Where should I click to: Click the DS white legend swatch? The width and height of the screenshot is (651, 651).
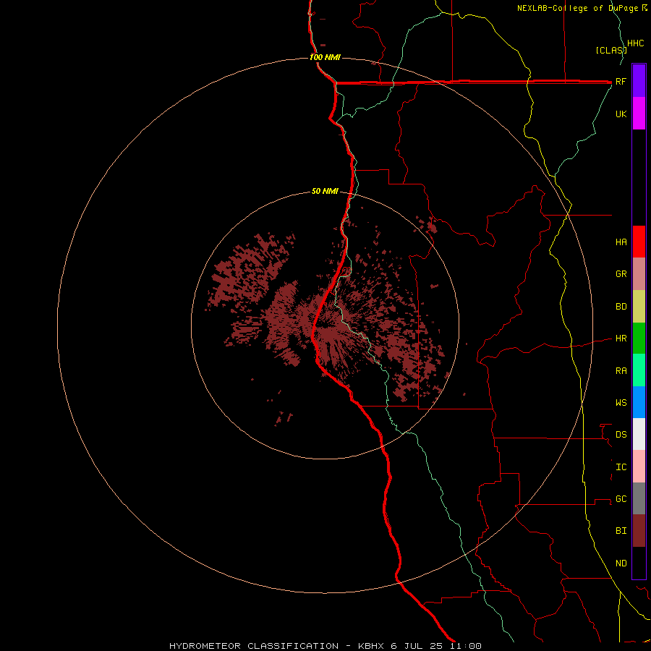coord(639,434)
